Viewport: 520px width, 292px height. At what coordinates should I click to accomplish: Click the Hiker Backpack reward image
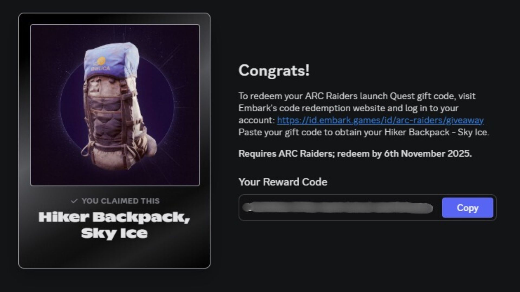(115, 105)
